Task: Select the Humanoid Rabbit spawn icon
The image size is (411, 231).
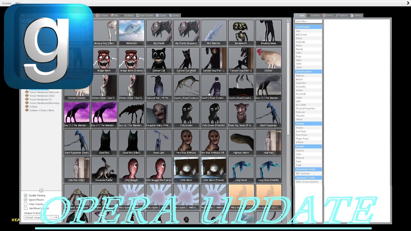Action: click(104, 169)
